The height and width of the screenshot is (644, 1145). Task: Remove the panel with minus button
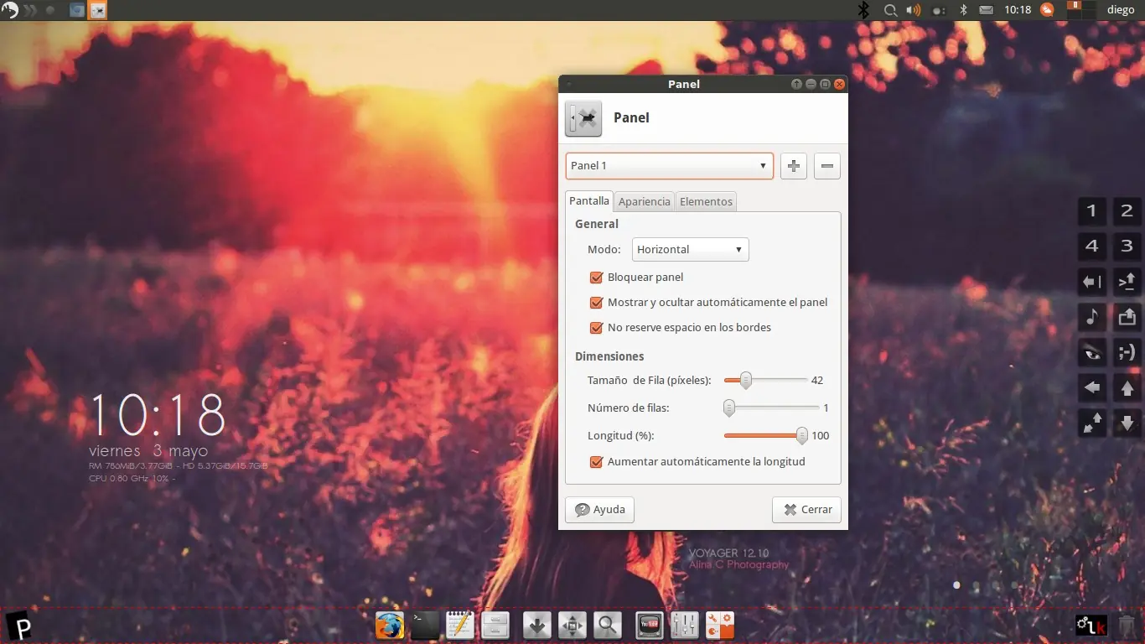[x=827, y=166]
